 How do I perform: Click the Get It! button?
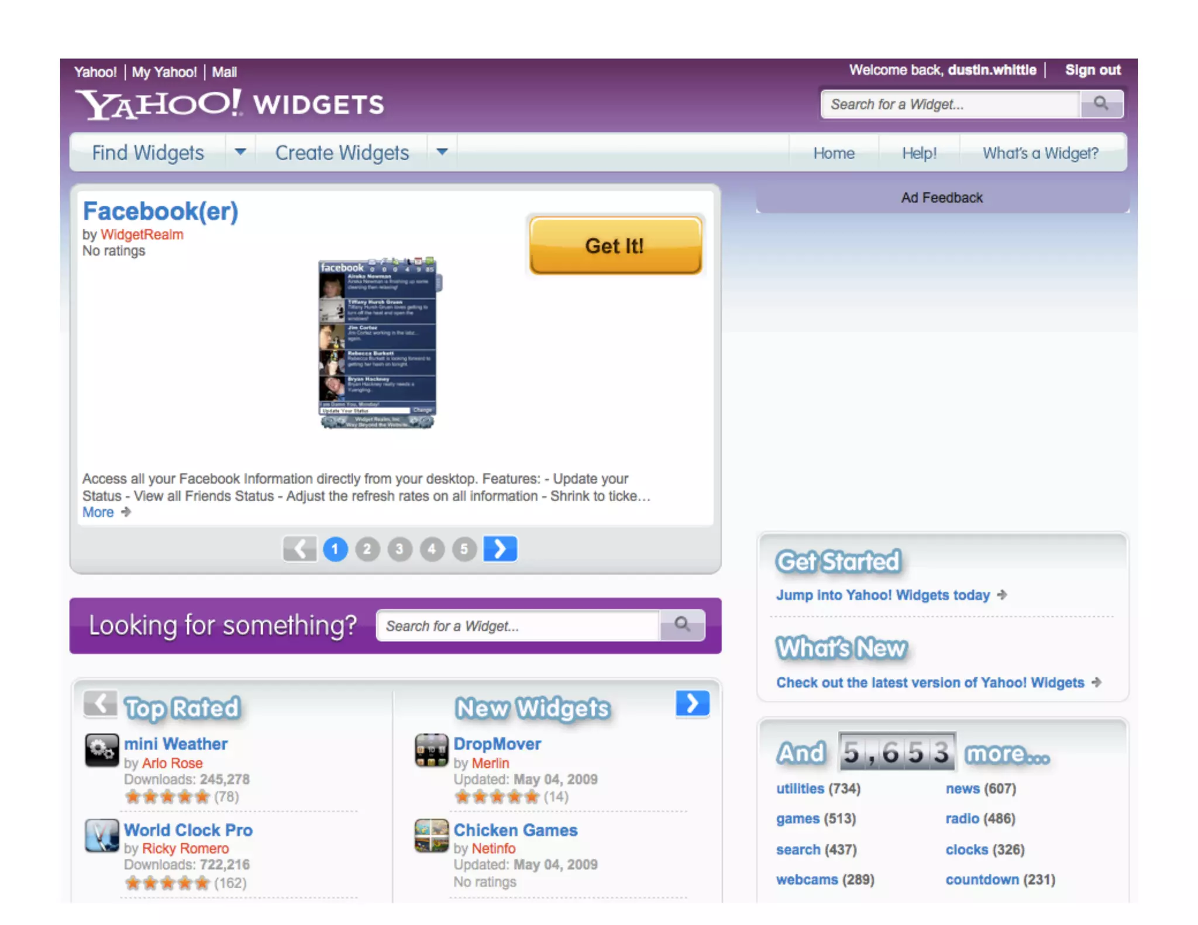point(615,246)
